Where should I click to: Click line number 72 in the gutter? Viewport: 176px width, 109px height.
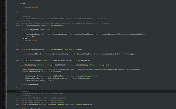[x=4, y=54]
